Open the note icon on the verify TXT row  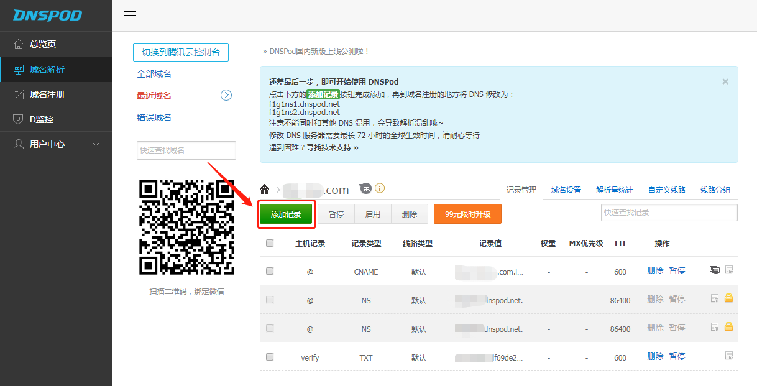729,356
